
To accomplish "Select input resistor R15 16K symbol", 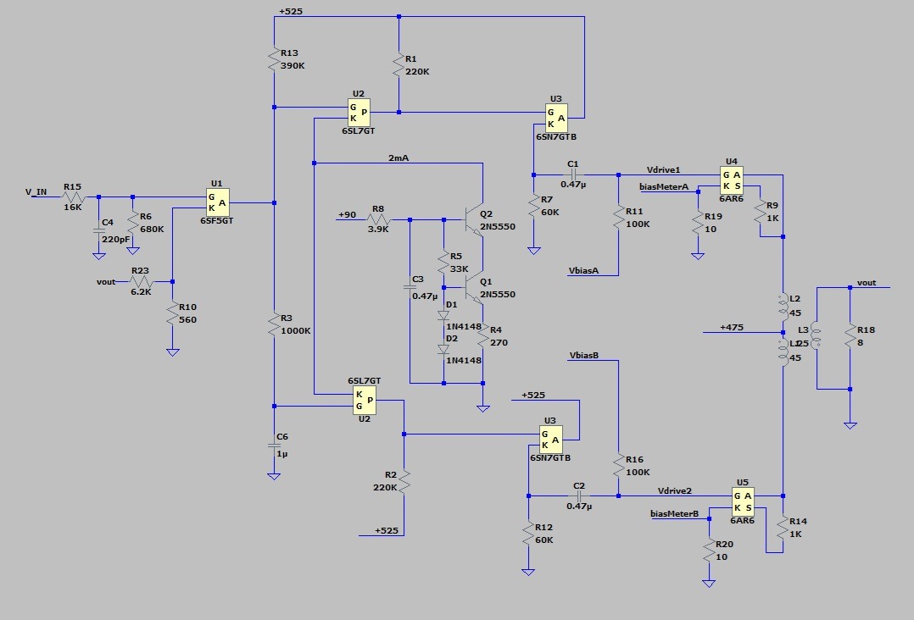I will click(73, 197).
